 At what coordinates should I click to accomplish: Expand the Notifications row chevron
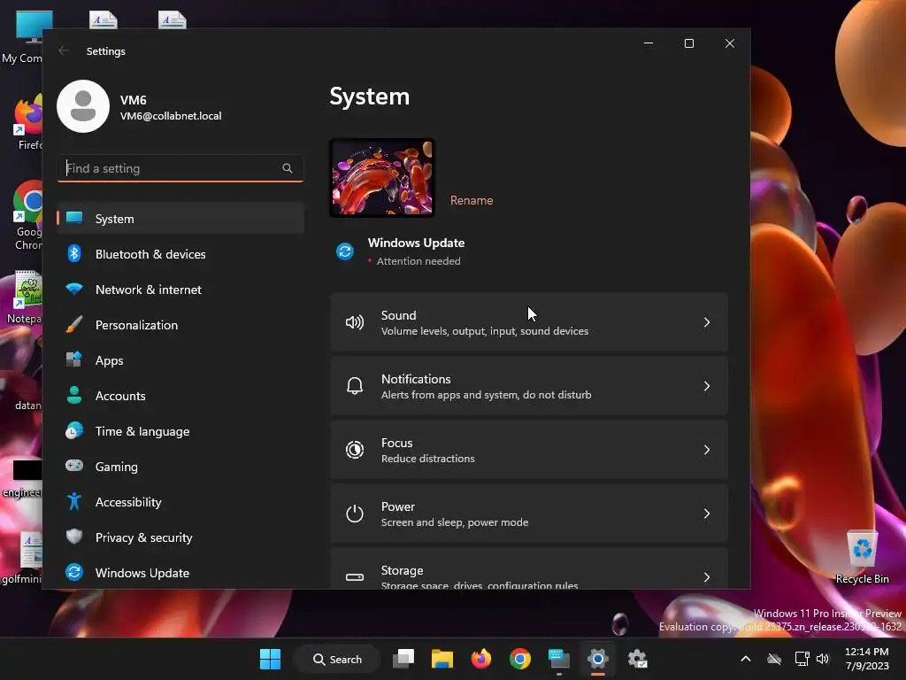point(707,386)
